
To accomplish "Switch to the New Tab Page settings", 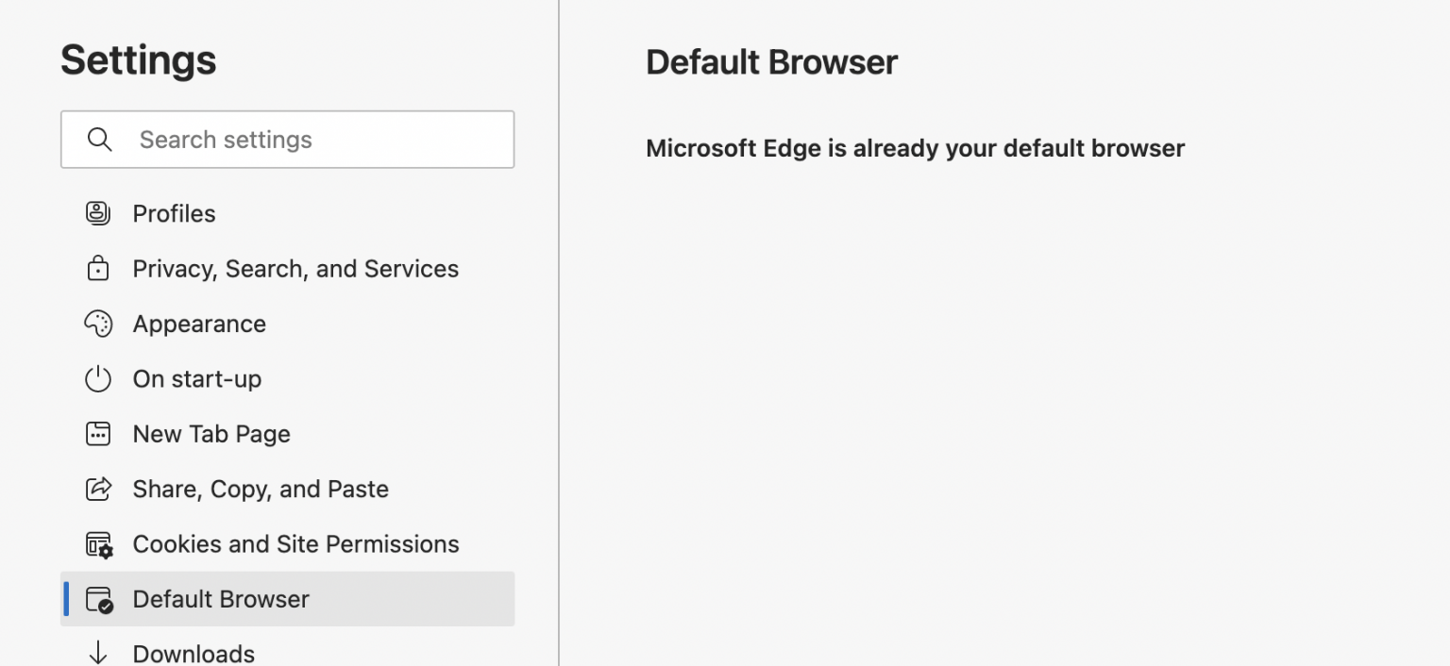I will click(211, 433).
